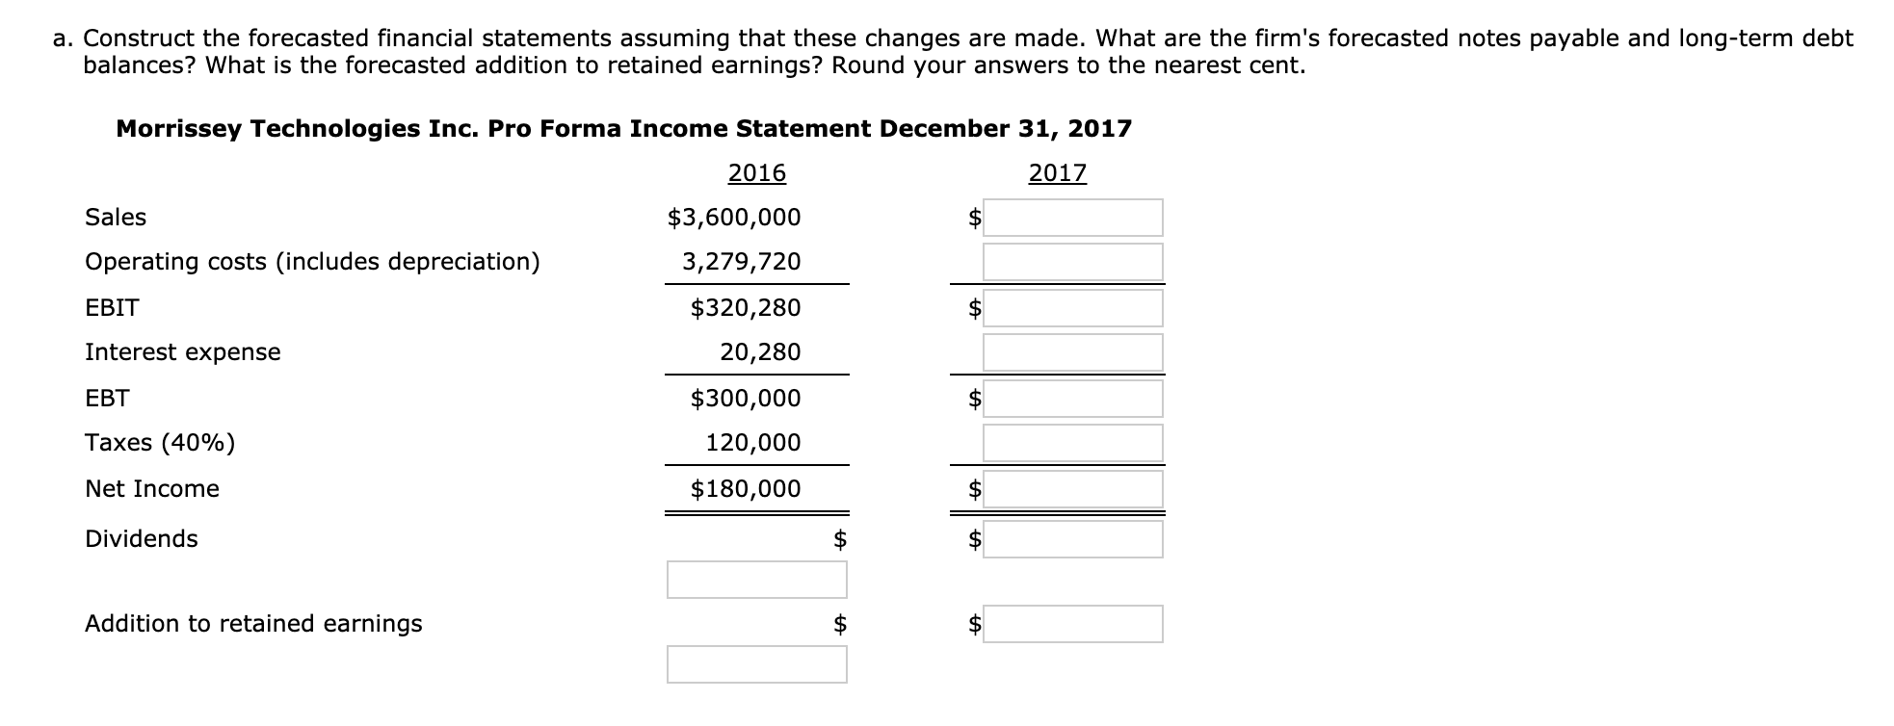This screenshot has height=726, width=1894.
Task: Click the 2016 column header
Action: click(757, 170)
